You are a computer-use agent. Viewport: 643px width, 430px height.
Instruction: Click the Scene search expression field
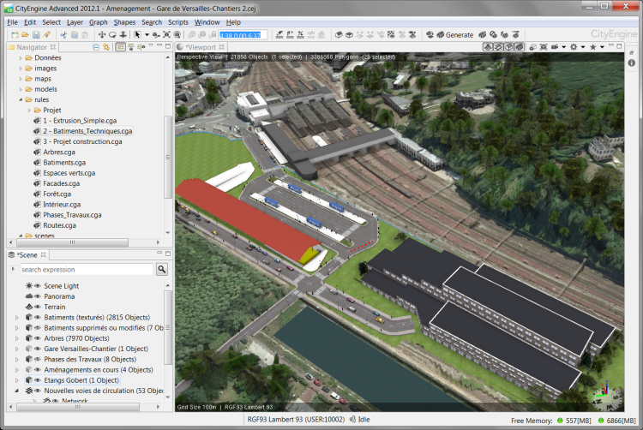[x=87, y=270]
